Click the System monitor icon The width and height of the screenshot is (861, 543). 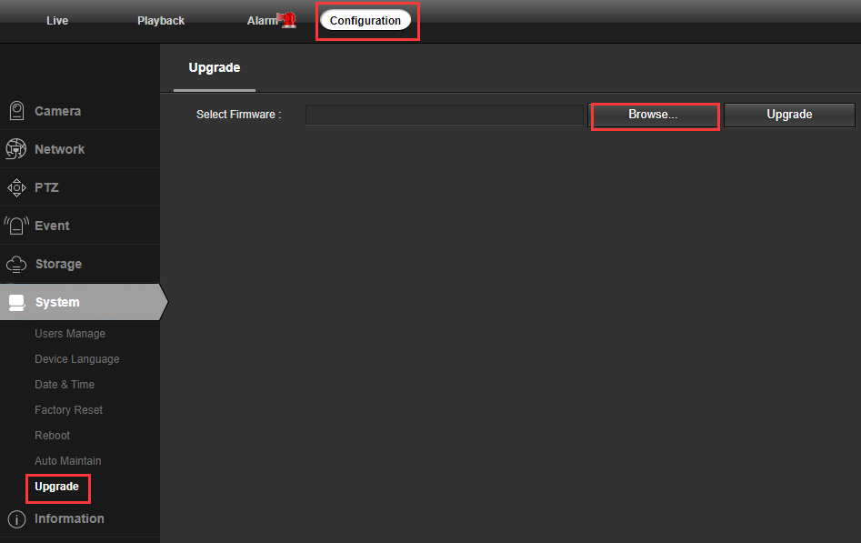coord(17,302)
